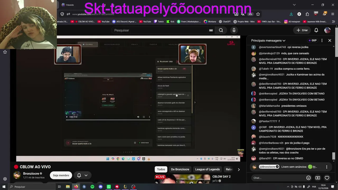Image resolution: width=338 pixels, height=190 pixels.
Task: Show hidden system tray icons
Action: pyautogui.click(x=288, y=187)
